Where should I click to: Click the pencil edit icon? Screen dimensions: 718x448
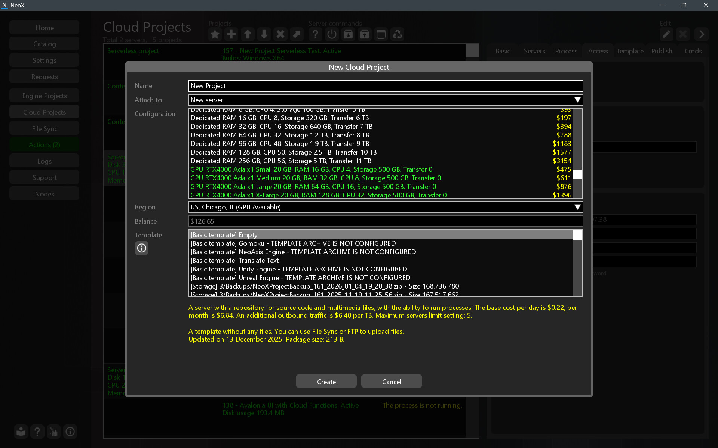click(666, 34)
